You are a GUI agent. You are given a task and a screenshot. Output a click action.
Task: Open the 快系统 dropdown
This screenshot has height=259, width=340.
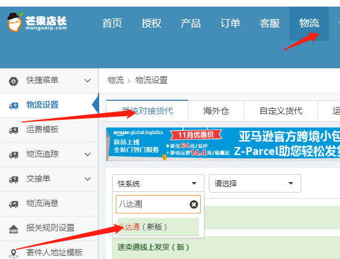(x=158, y=183)
